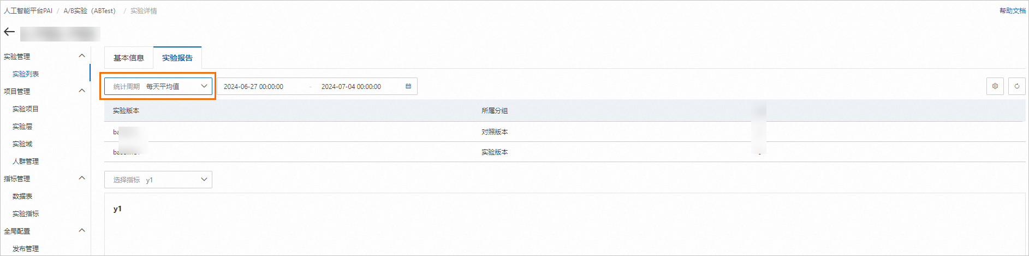
Task: Collapse the 实验管理 section
Action: [x=82, y=56]
